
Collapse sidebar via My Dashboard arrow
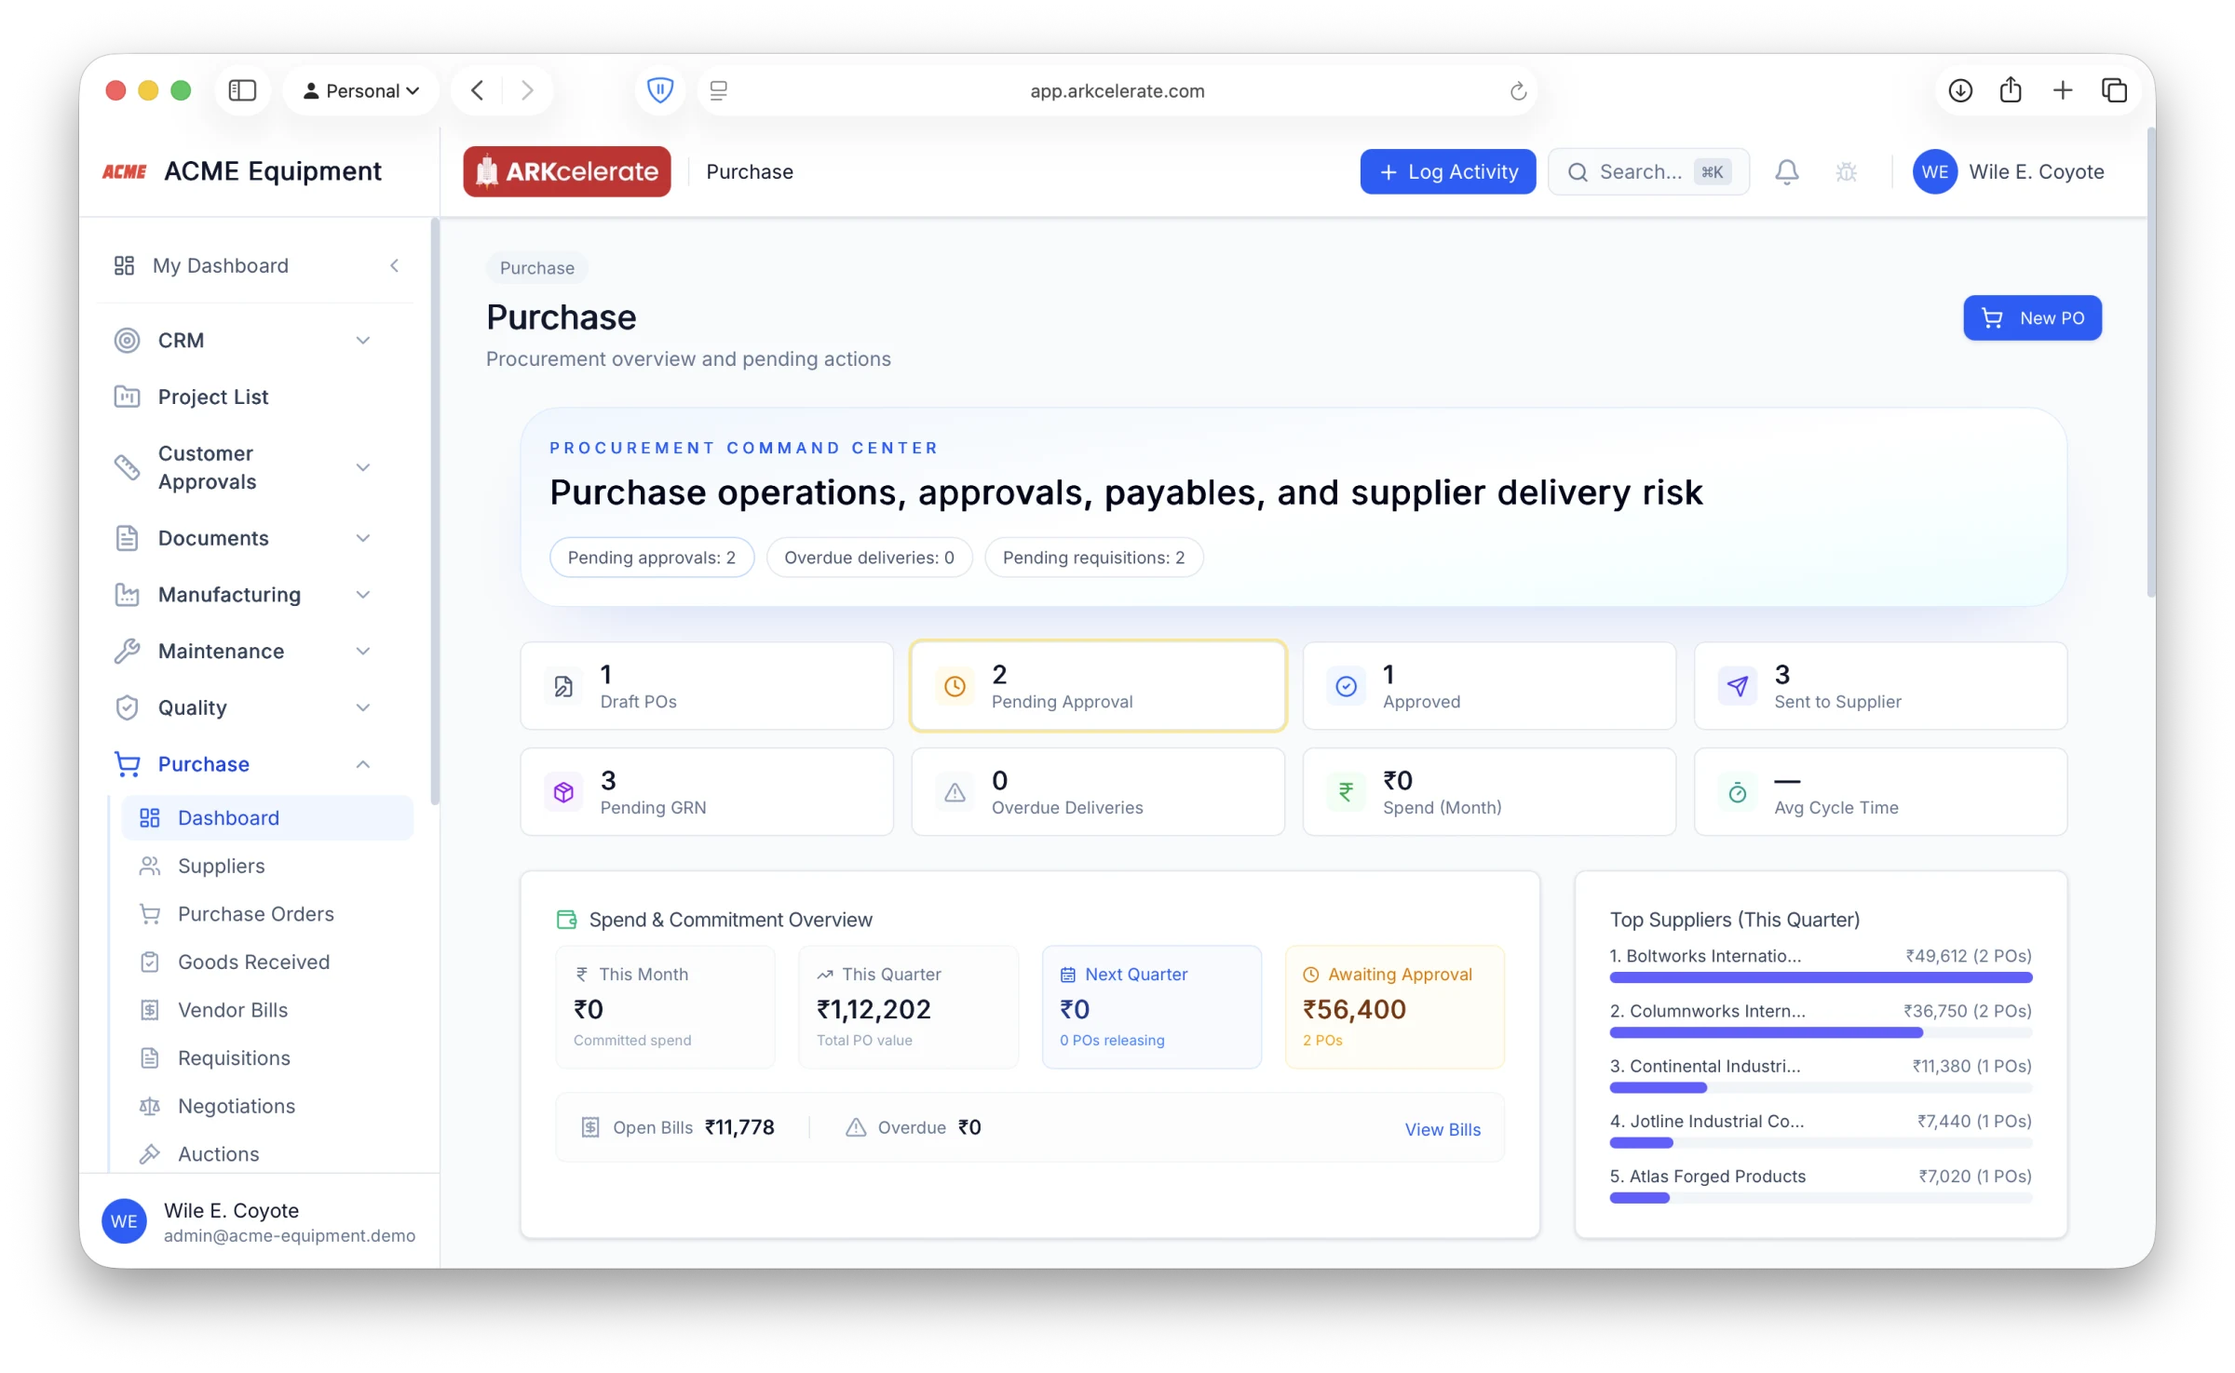tap(394, 266)
